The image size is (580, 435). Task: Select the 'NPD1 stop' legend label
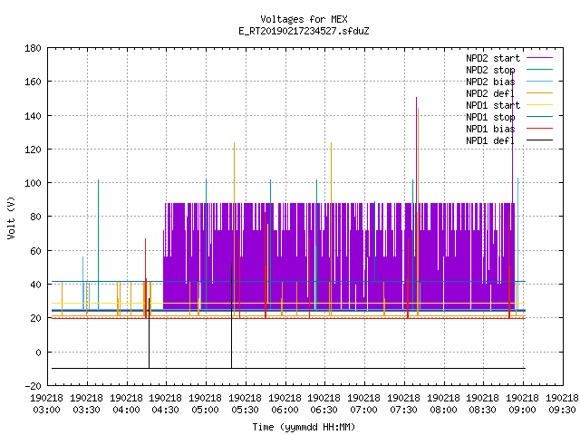click(x=490, y=117)
